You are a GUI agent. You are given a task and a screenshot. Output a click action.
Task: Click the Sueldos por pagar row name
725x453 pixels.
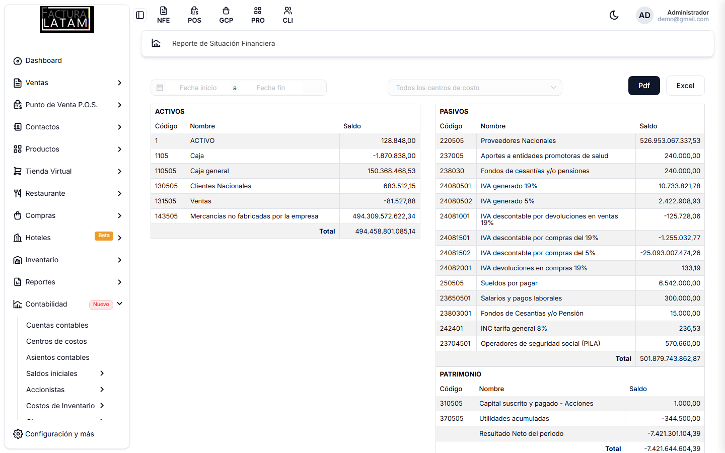509,283
